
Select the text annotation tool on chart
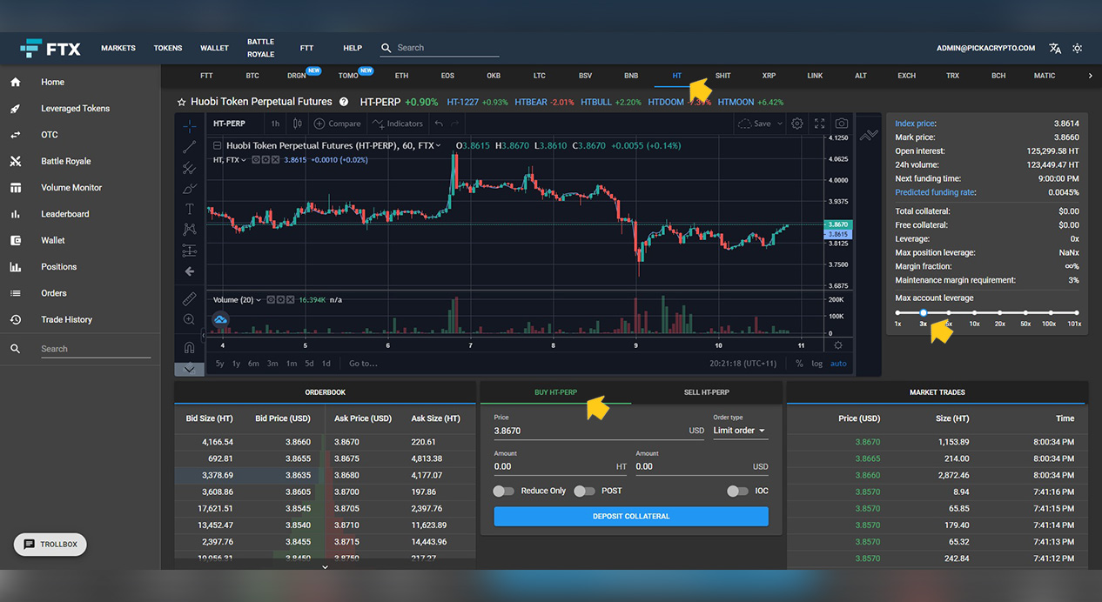pyautogui.click(x=189, y=209)
